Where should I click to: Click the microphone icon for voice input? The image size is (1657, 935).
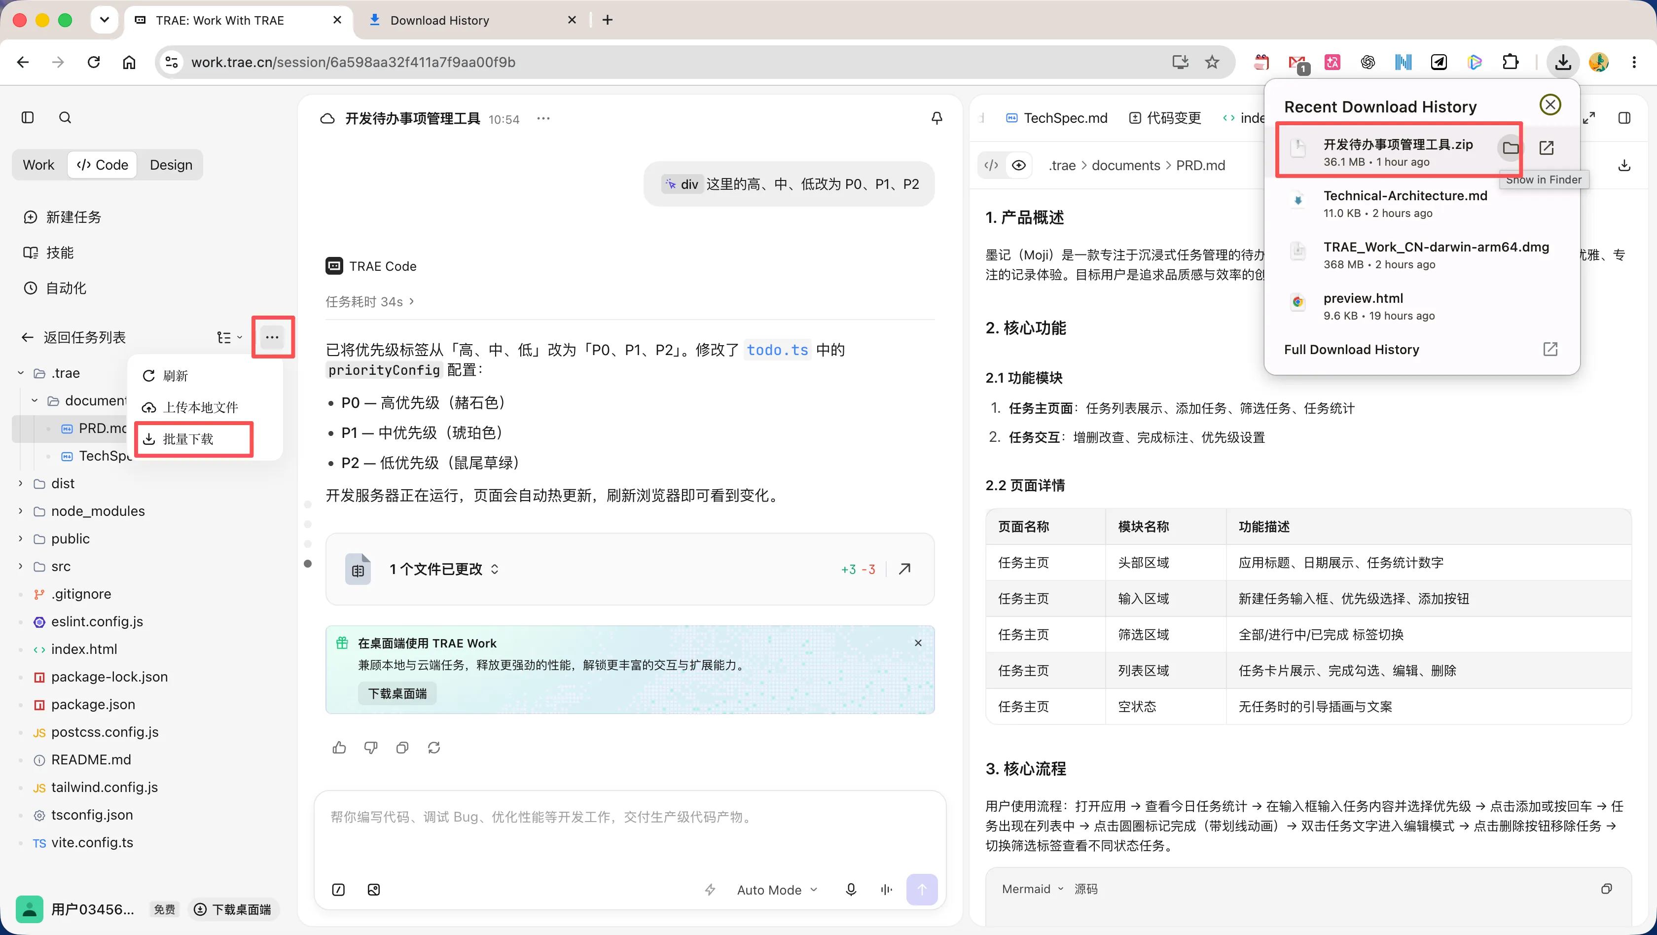(x=850, y=890)
